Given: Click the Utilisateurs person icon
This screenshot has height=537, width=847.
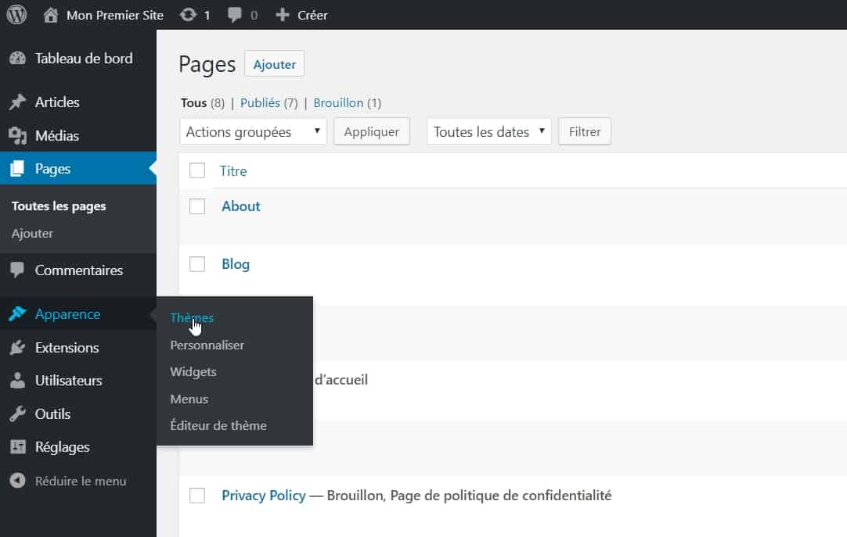Looking at the screenshot, I should pos(18,380).
